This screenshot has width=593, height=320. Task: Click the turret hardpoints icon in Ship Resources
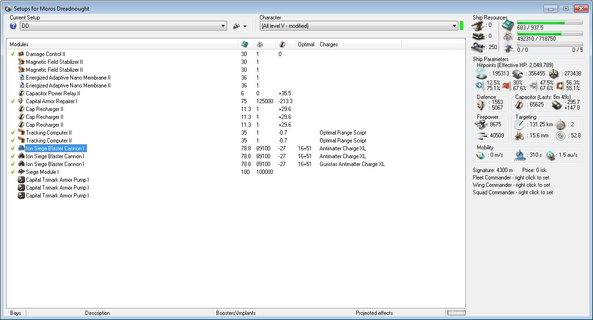(478, 25)
